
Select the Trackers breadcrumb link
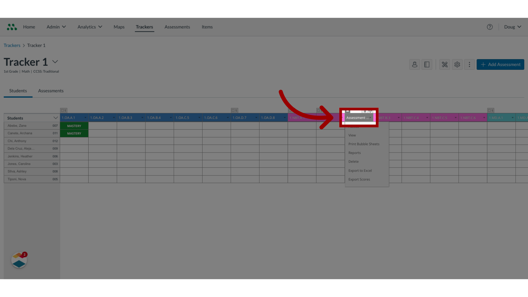(x=12, y=45)
